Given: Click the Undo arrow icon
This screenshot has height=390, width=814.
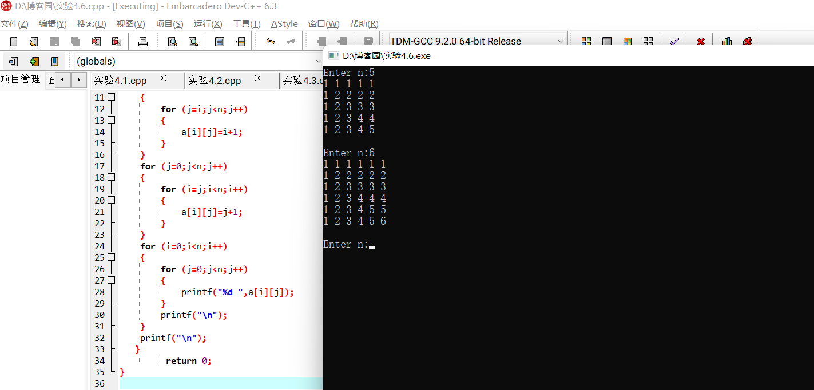Looking at the screenshot, I should [271, 42].
